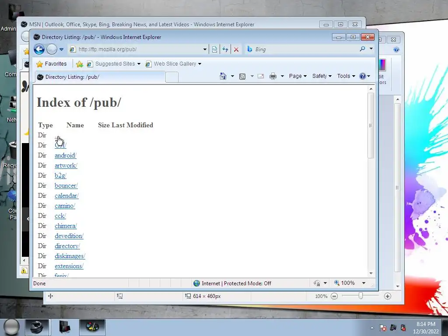Open the chimera/ directory link
This screenshot has width=448, height=336.
coord(66,226)
